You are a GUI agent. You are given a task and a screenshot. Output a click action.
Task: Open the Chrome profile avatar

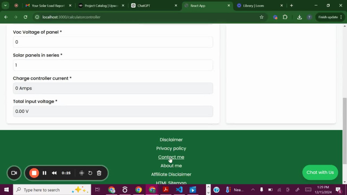tap(310, 17)
